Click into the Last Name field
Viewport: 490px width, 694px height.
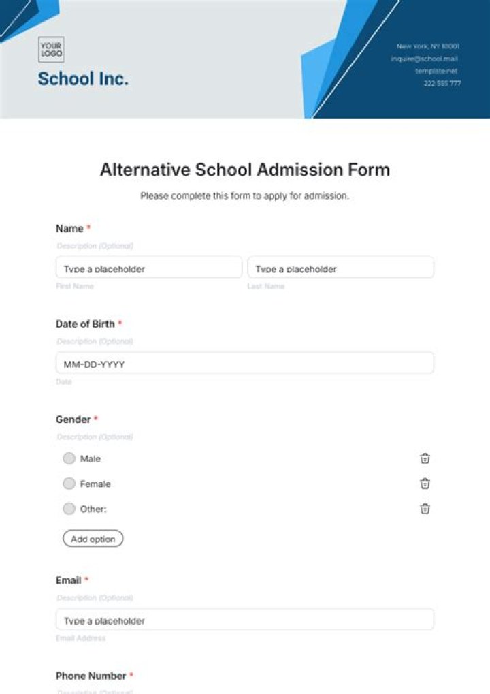[x=340, y=268]
